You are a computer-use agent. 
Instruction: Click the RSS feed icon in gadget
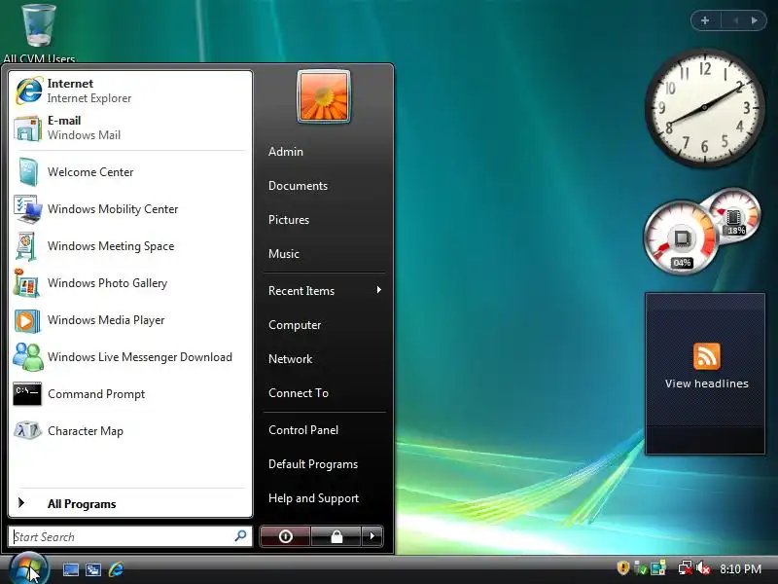pos(707,356)
